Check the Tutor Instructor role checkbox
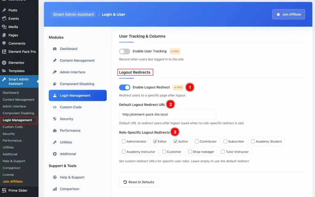 point(223,152)
